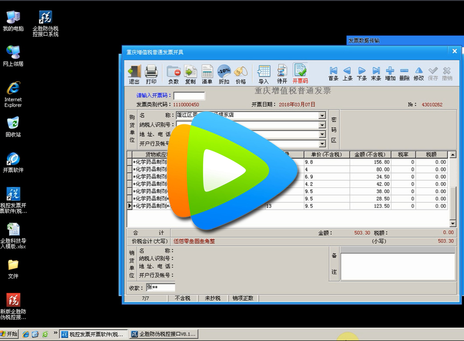
Task: Select the amount cell 156.80
Action: pos(370,162)
